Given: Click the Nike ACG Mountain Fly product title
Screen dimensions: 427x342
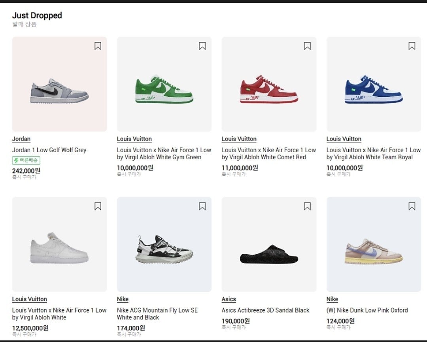Looking at the screenshot, I should [x=157, y=314].
